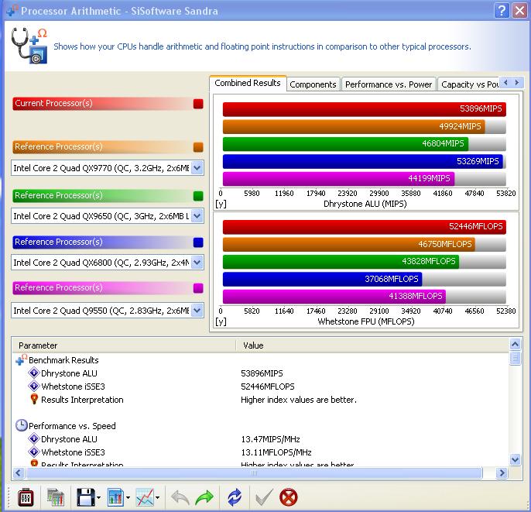Open the bar chart icon dropdown arrow

tap(128, 498)
